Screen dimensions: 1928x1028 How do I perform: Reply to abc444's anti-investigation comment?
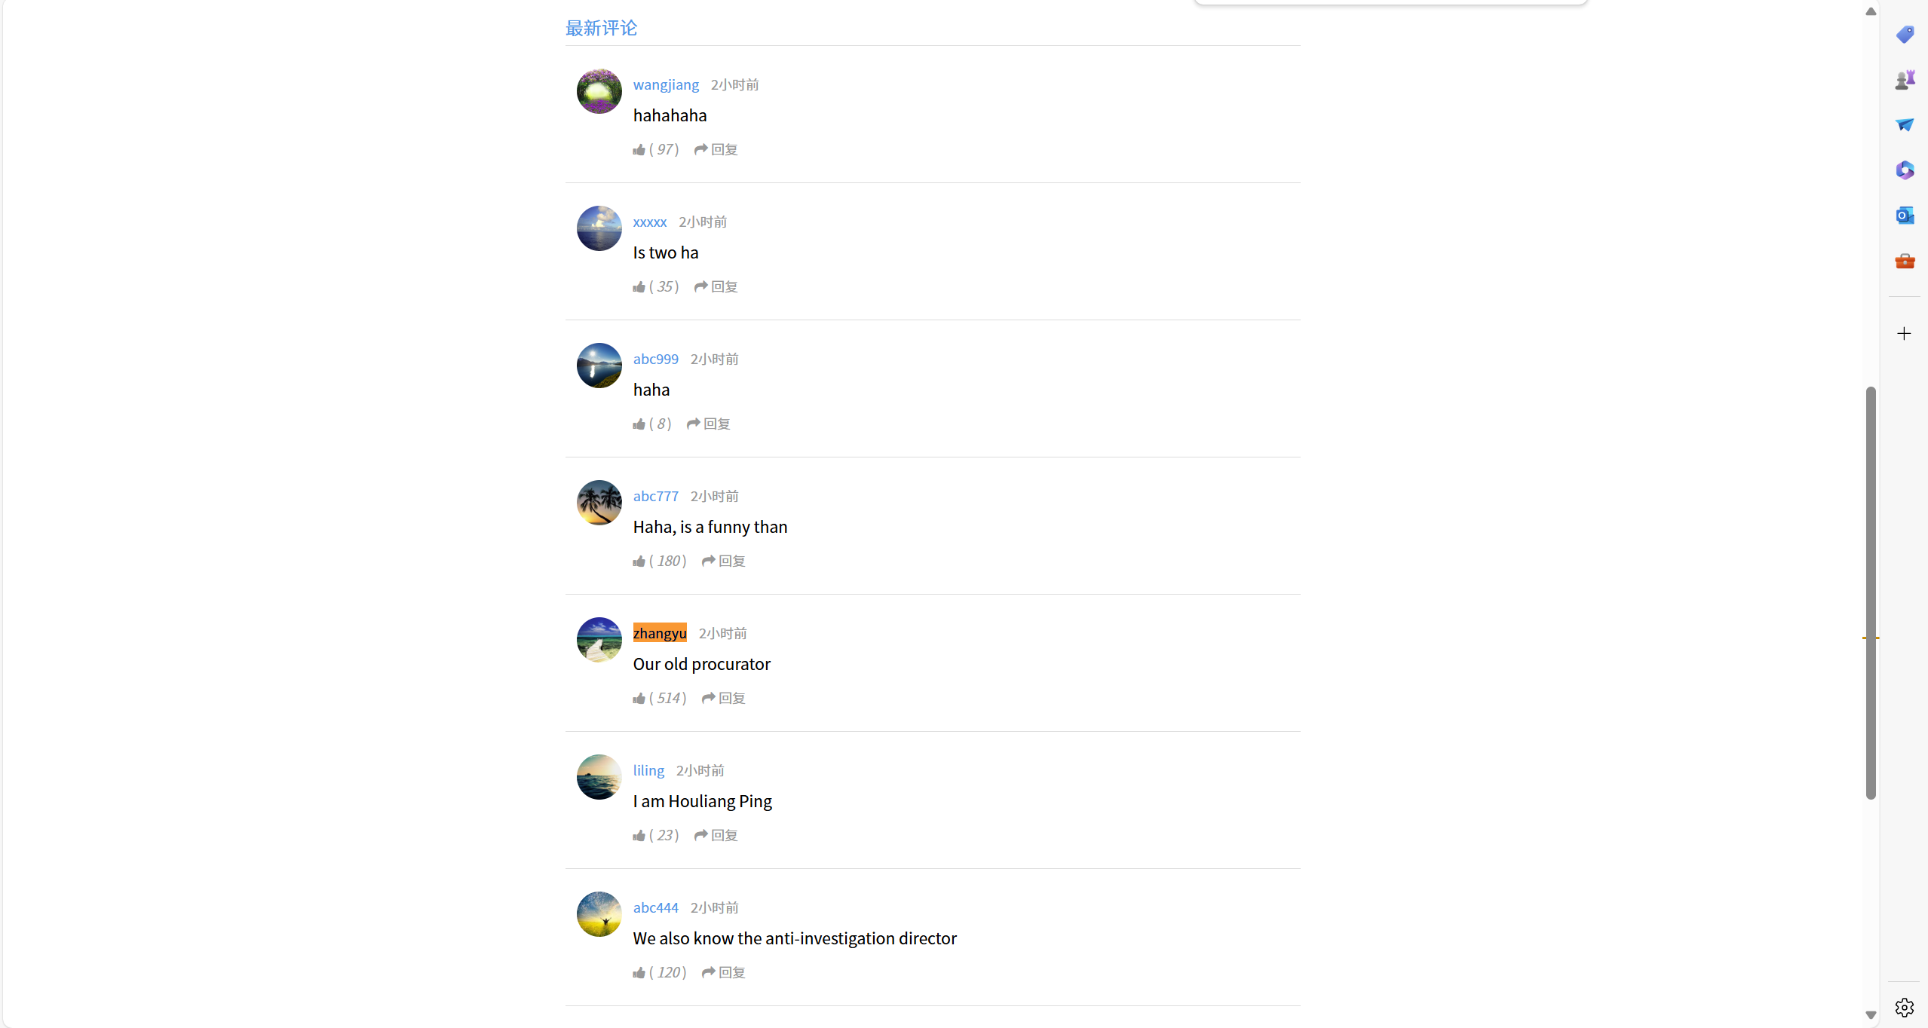coord(723,972)
